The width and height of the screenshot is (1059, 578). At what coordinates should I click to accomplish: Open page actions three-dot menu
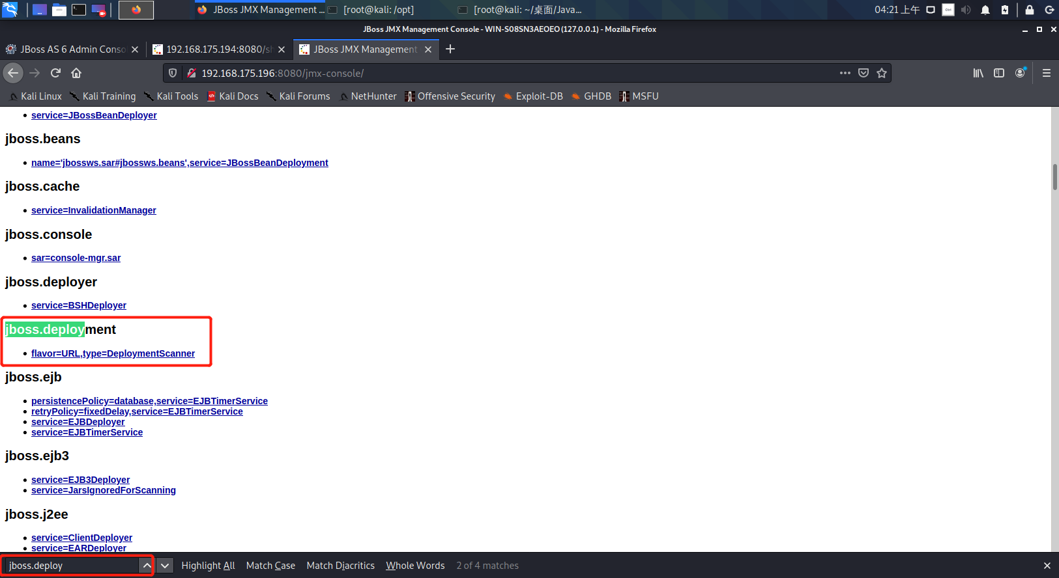tap(845, 73)
